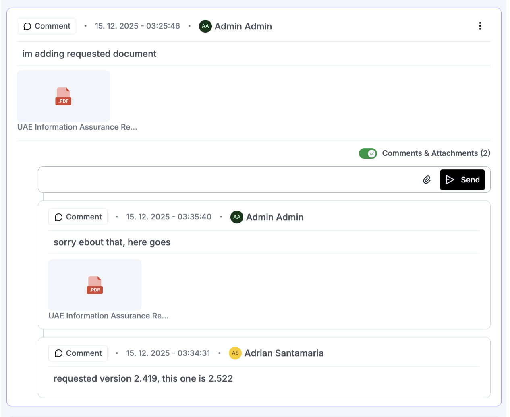
Task: Click the Send button
Action: pyautogui.click(x=462, y=180)
